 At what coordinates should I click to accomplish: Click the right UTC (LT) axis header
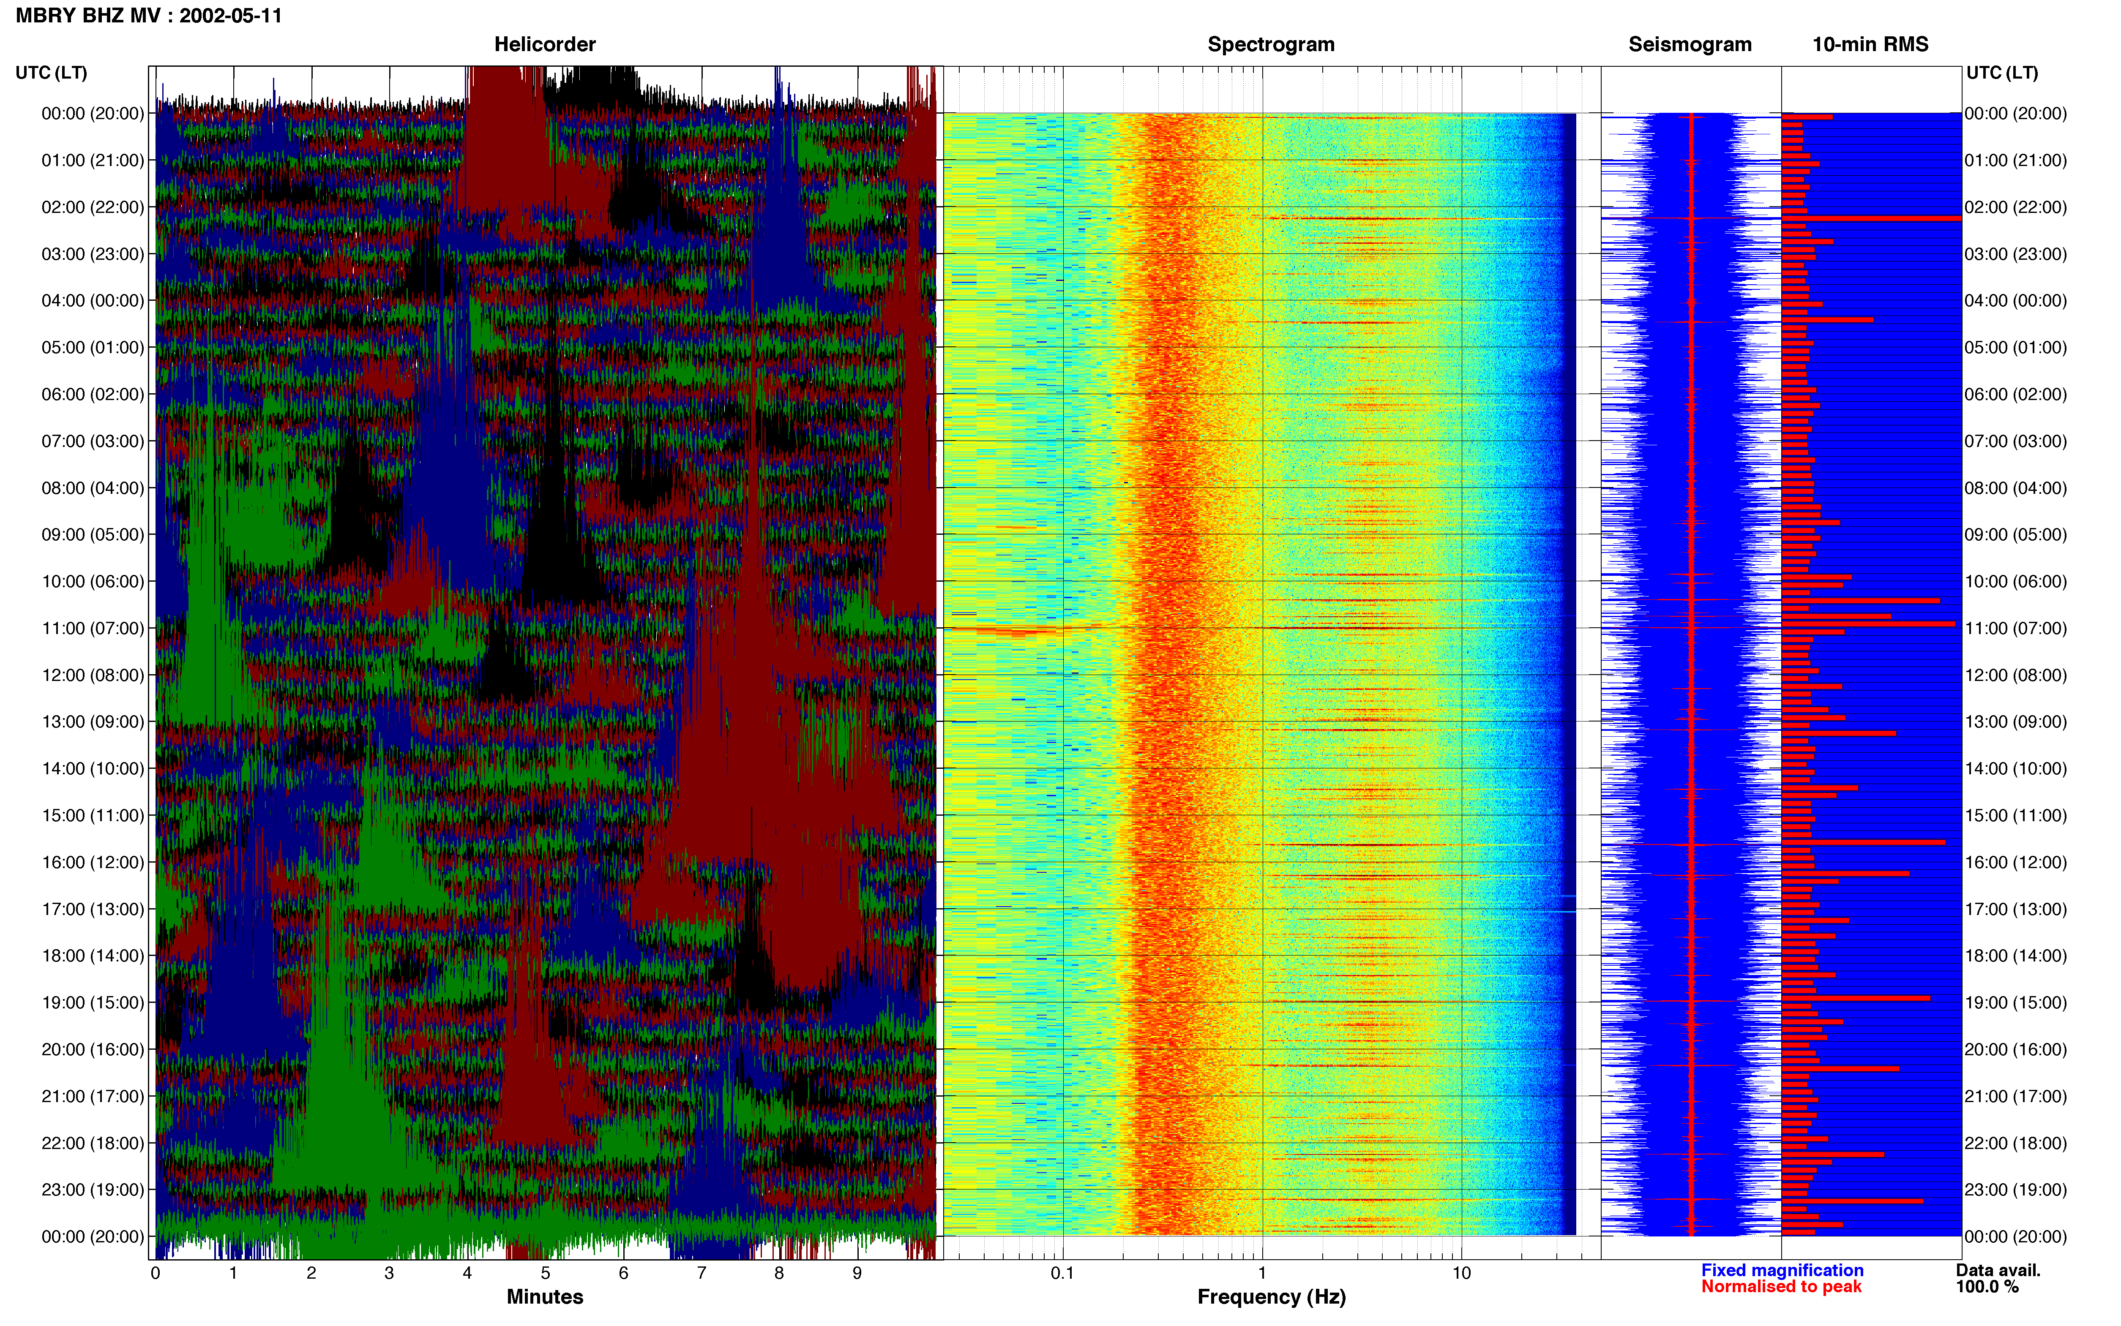click(2002, 73)
